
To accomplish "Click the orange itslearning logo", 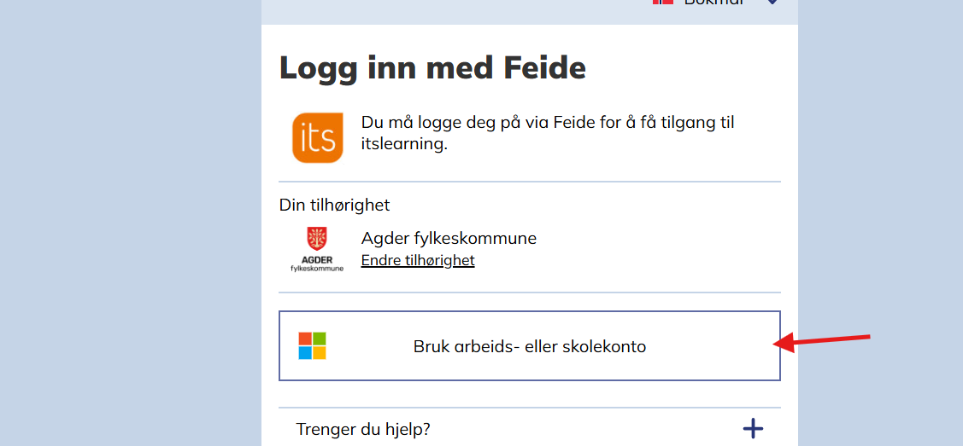I will (317, 137).
